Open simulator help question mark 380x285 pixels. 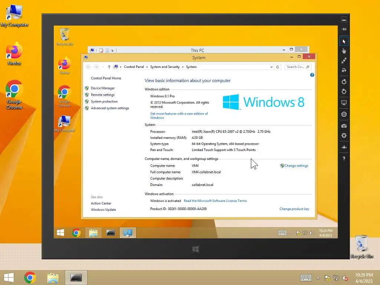344,158
